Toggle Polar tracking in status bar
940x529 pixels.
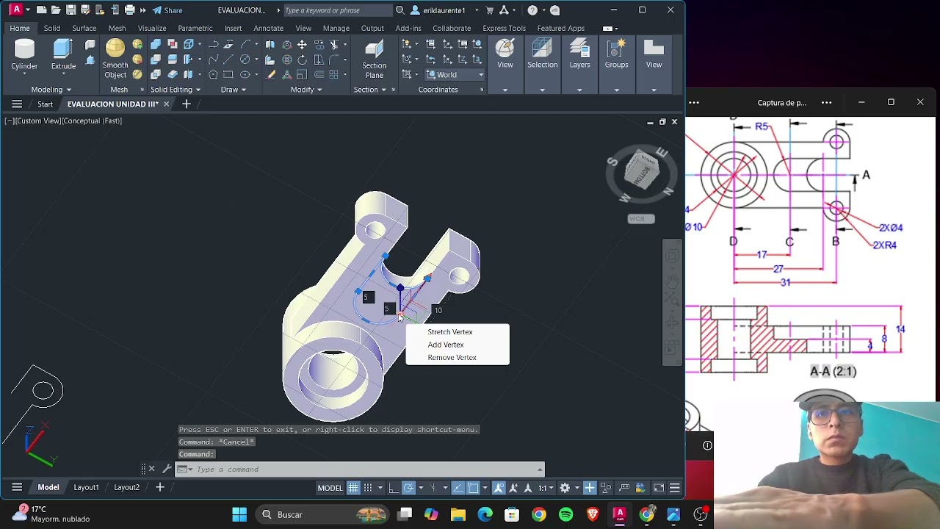click(409, 487)
